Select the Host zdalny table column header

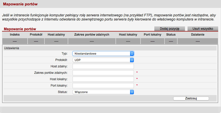56,35
